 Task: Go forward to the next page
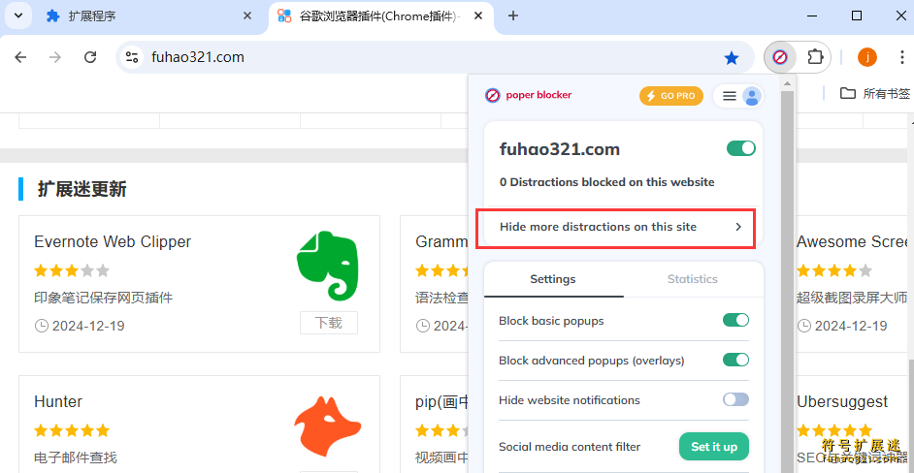click(x=55, y=57)
